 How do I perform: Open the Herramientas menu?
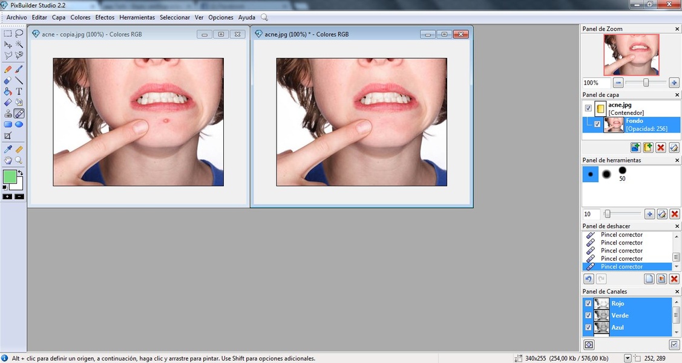click(137, 18)
